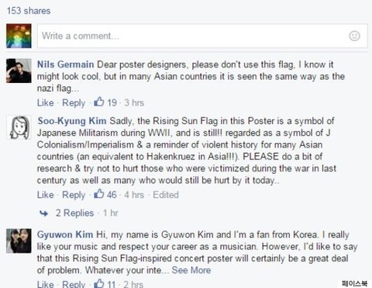Open Nils Germain's profile picture
The image size is (372, 288).
coord(19,71)
